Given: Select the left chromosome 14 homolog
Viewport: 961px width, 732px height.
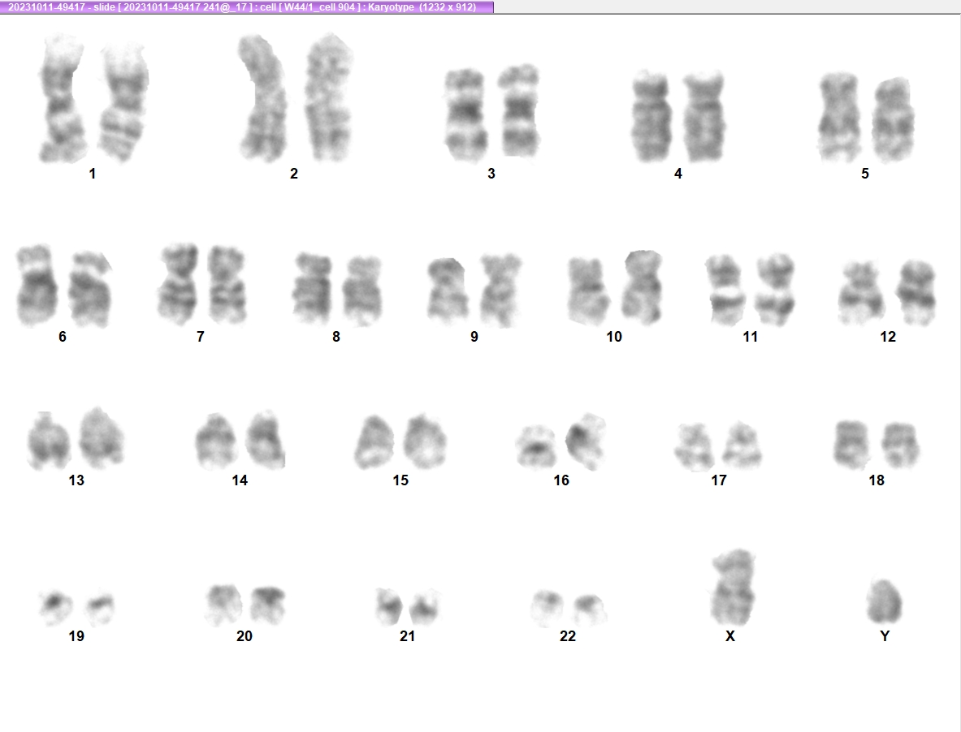Looking at the screenshot, I should [x=216, y=441].
